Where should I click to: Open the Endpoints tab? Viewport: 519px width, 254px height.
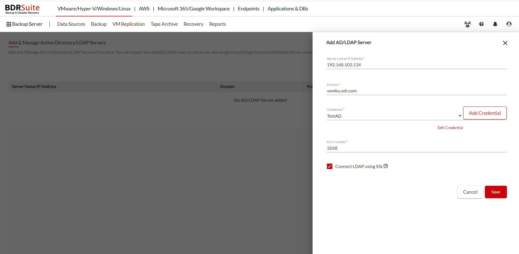pos(249,9)
